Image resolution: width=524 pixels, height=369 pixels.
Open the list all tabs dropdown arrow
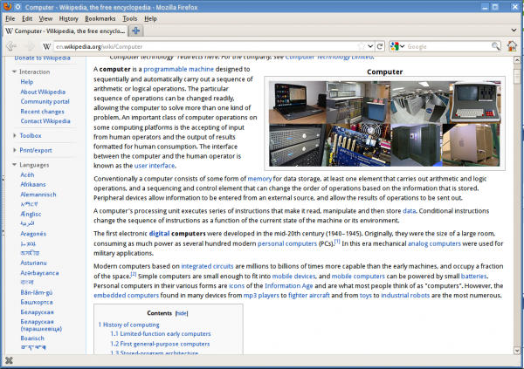[514, 30]
